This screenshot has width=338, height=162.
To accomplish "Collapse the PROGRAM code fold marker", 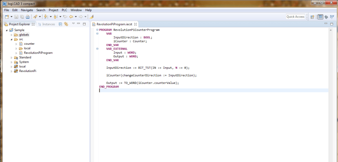I will coord(97,30).
